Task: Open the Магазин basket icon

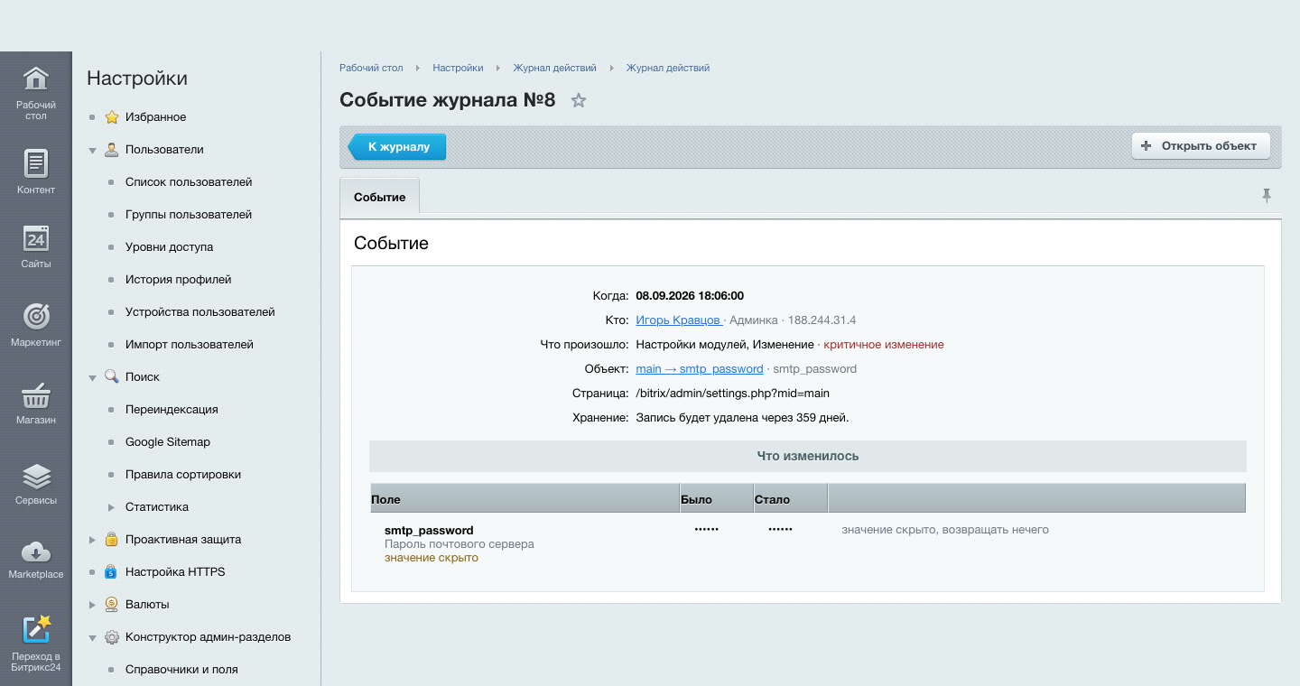Action: click(x=36, y=394)
